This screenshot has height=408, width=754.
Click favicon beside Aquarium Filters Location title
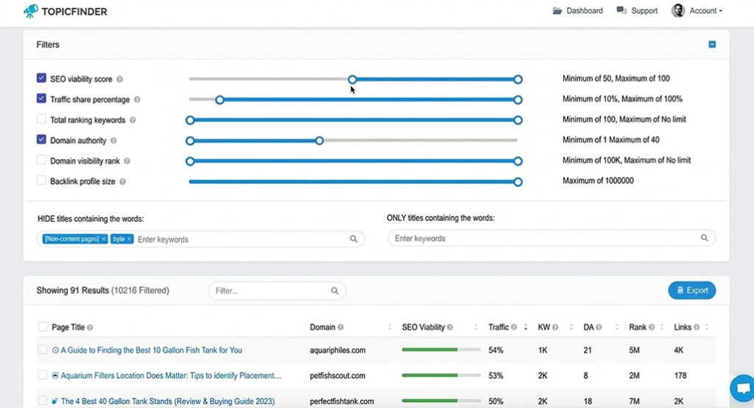[x=55, y=376]
